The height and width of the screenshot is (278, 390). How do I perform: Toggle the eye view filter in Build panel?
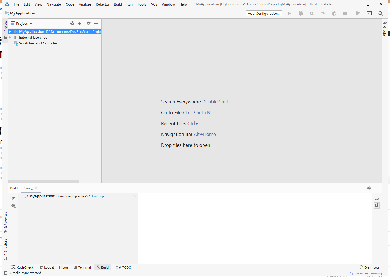tap(13, 206)
